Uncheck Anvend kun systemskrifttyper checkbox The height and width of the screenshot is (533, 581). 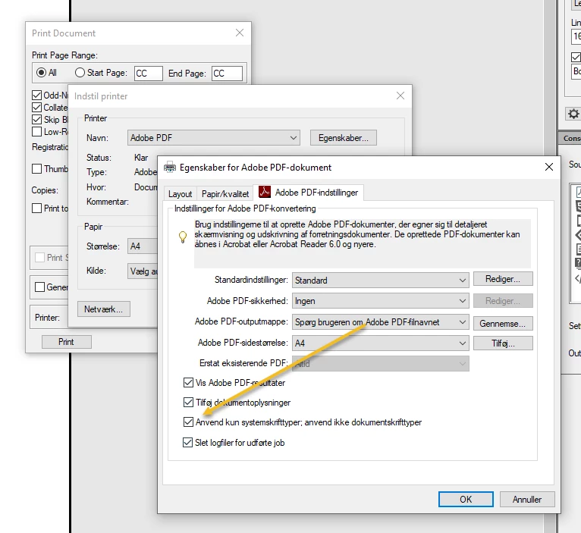click(x=188, y=422)
